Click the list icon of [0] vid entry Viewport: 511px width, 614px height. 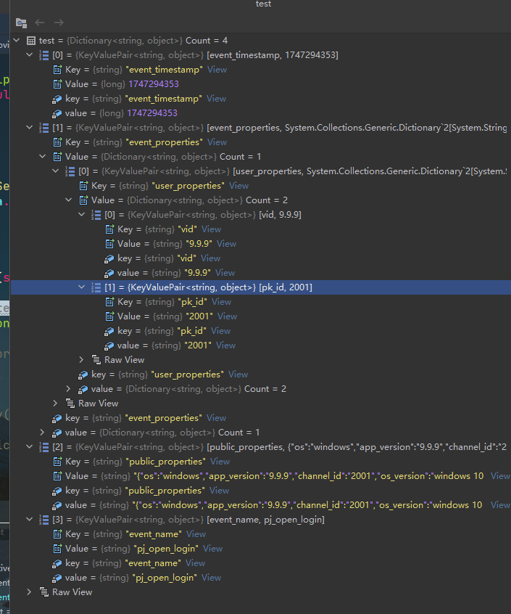96,215
